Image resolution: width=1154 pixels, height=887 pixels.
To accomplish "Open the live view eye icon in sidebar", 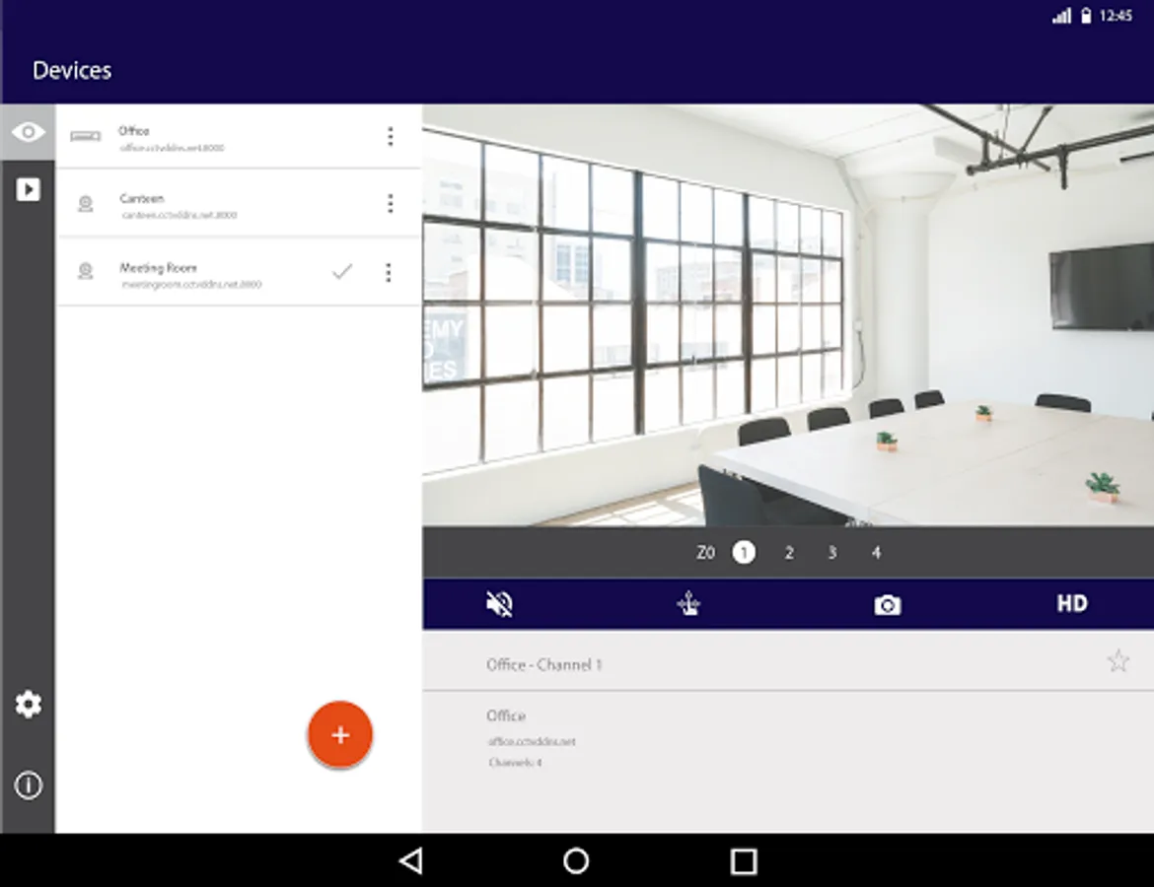I will [28, 132].
